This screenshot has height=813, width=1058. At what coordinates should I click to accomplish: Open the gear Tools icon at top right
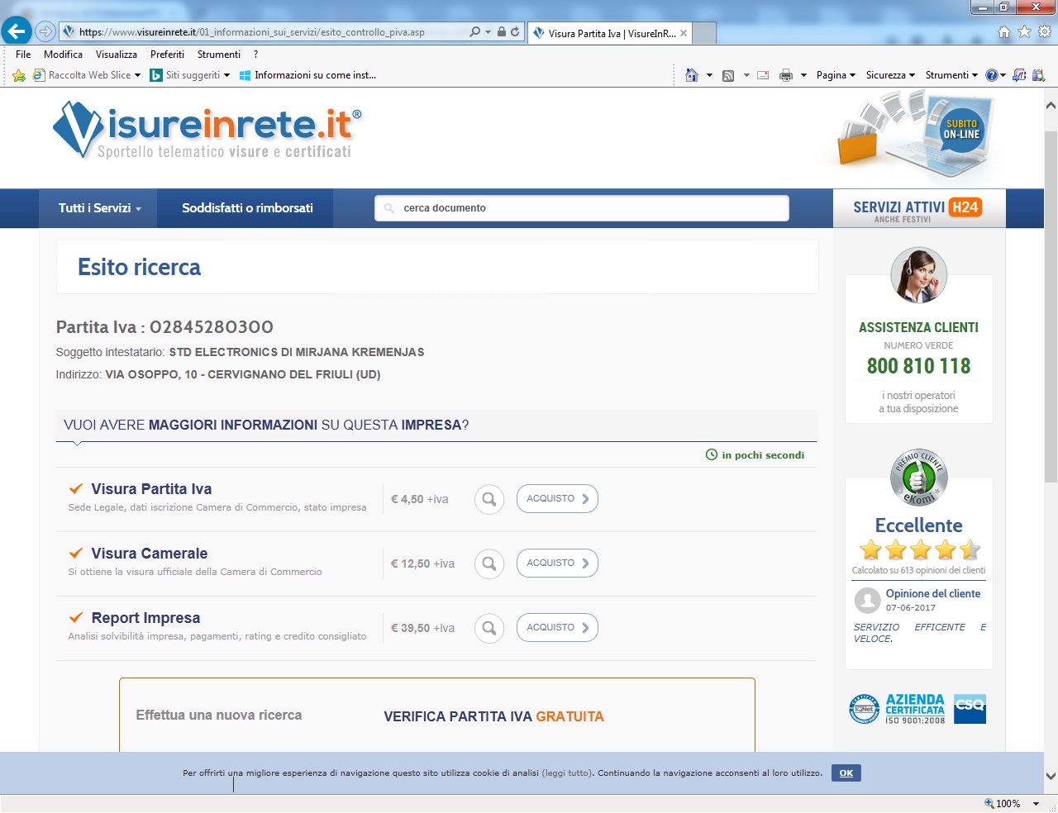point(1045,32)
